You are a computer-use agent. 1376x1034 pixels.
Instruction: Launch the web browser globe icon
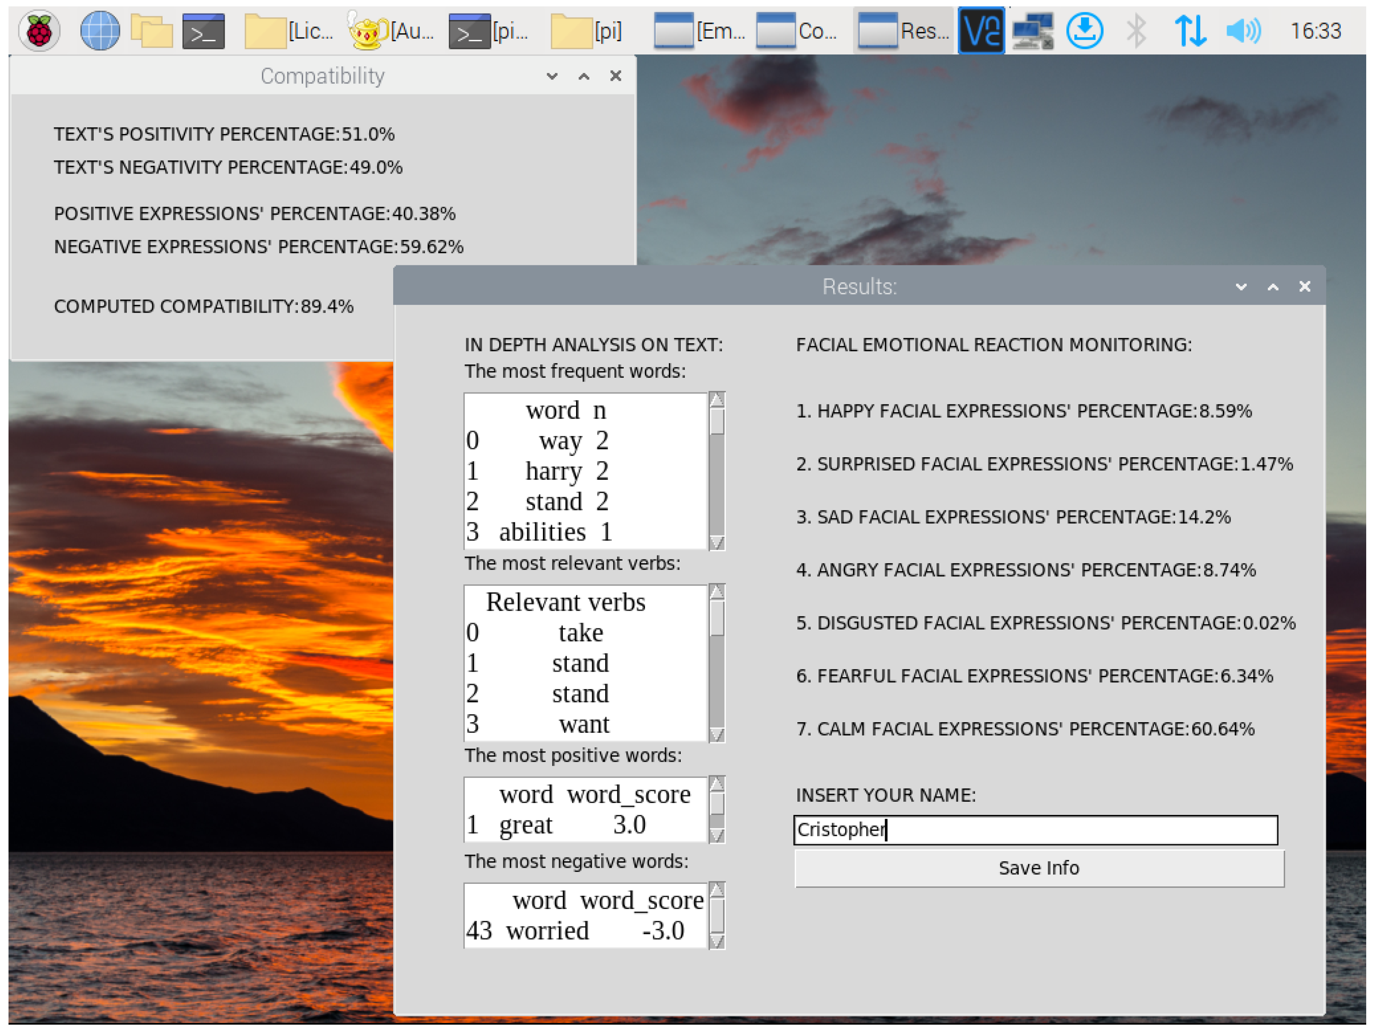point(100,31)
